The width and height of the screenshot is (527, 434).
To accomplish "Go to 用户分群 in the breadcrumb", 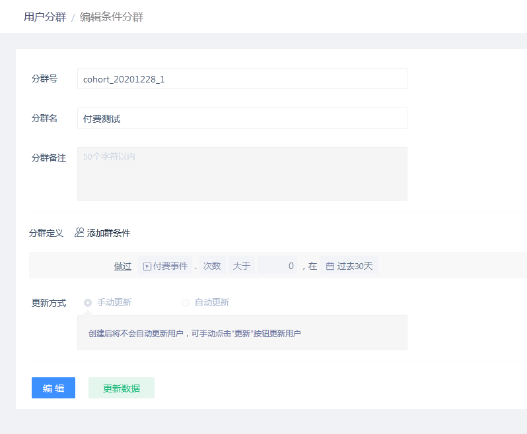I will coord(45,17).
